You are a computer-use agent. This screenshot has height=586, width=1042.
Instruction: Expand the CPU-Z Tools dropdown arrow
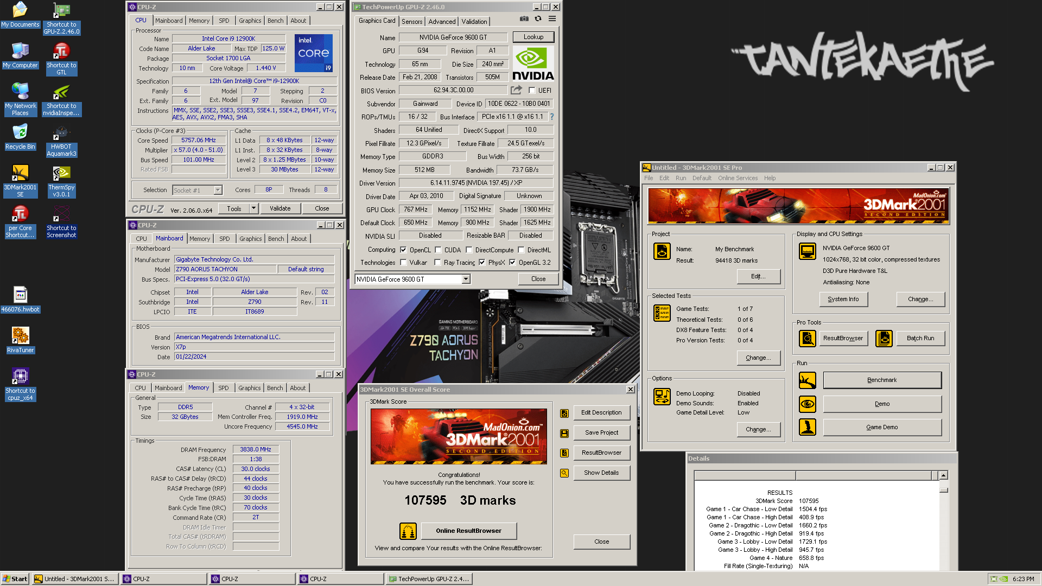pos(253,208)
